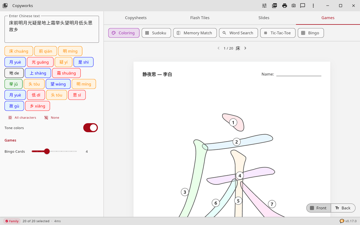Screen dimensions: 360x225
Task: Switch to the Back side view
Action: pyautogui.click(x=343, y=208)
